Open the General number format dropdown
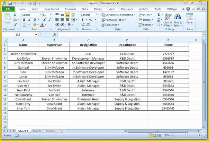Screen dimensions: 209x141 97,15
